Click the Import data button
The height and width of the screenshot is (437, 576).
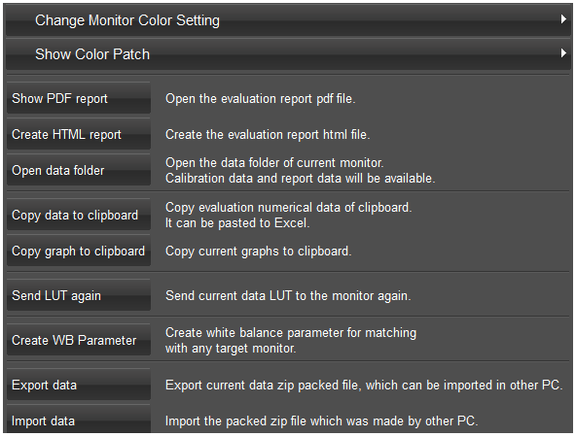click(79, 420)
